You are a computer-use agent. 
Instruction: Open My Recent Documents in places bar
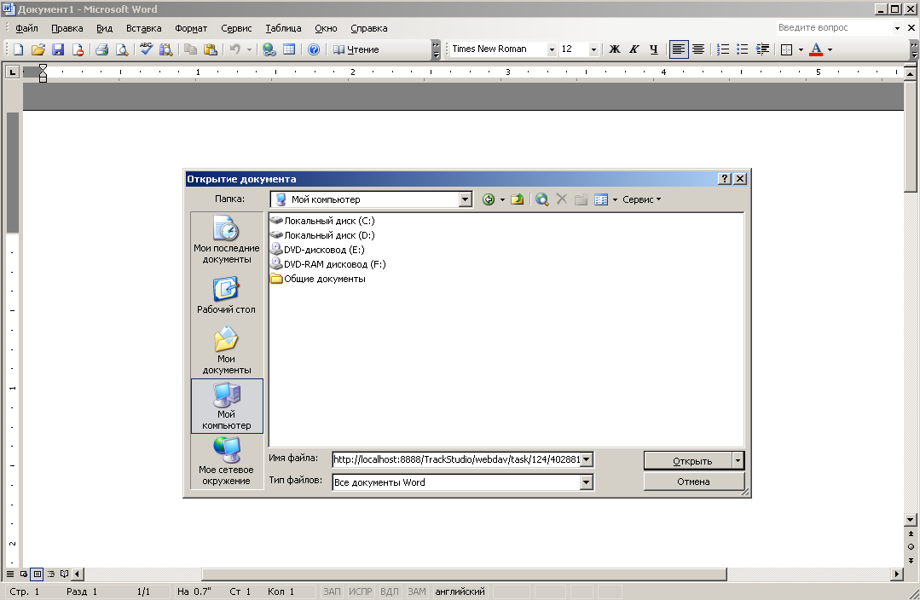(x=226, y=239)
